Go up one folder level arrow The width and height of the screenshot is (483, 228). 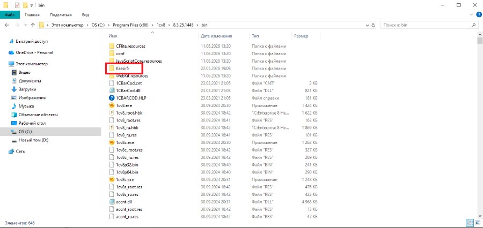click(33, 25)
